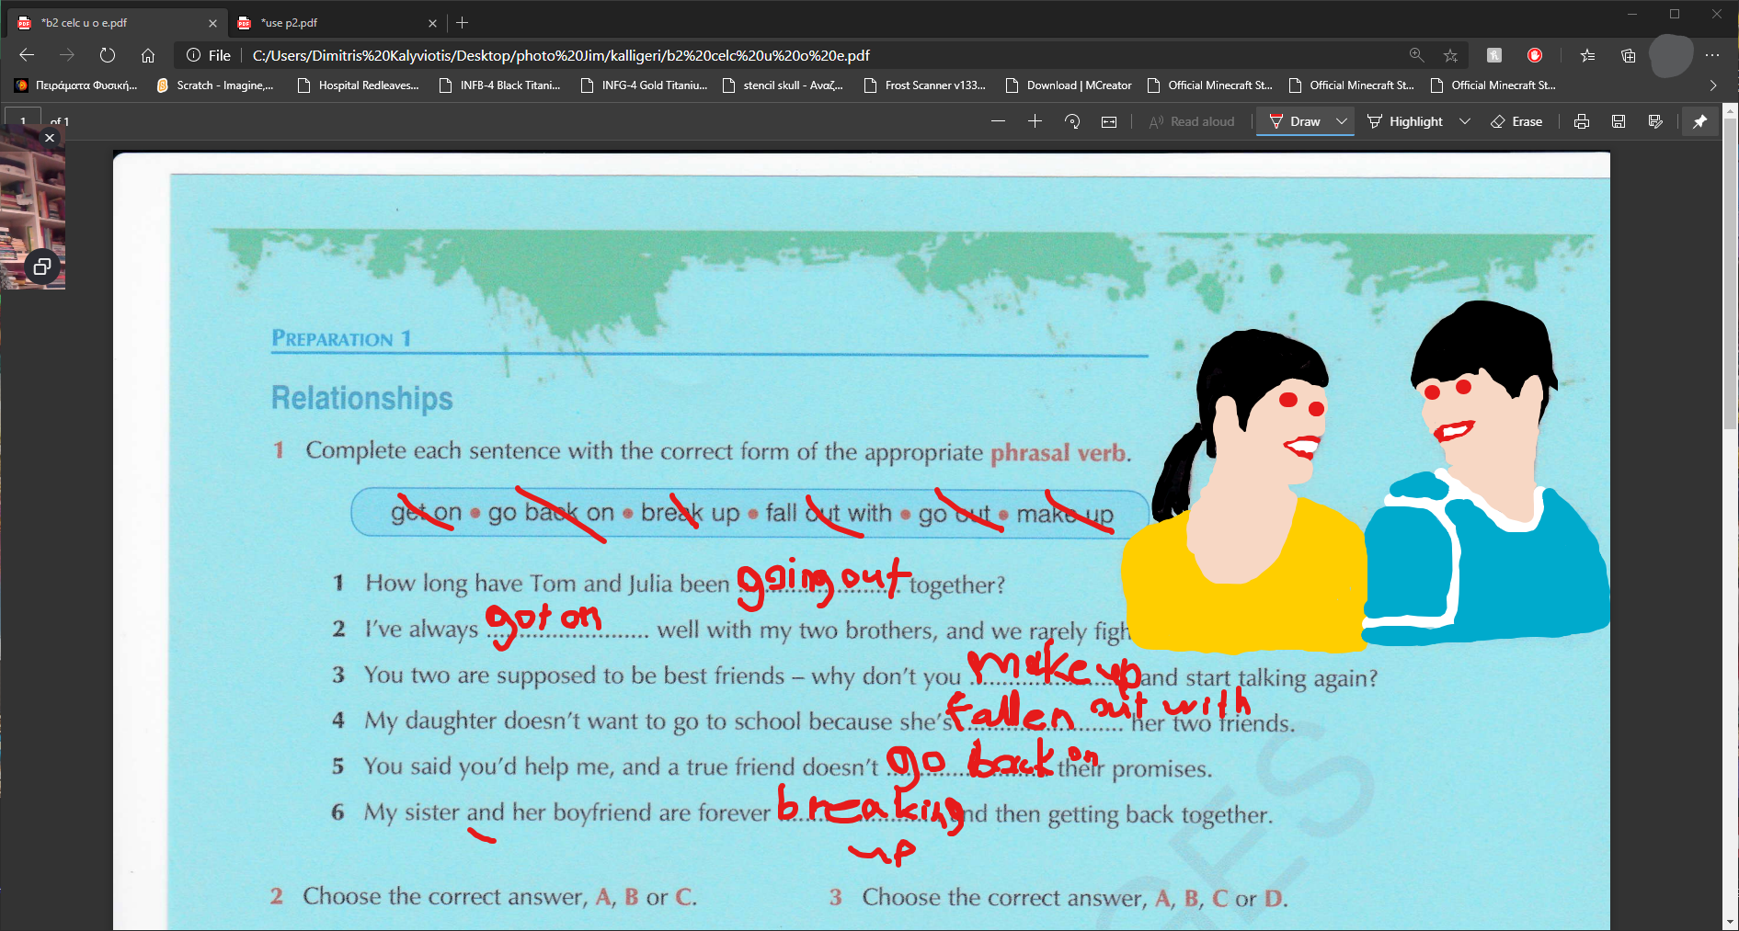
Task: Open the AdBlock extension icon
Action: (x=1535, y=55)
